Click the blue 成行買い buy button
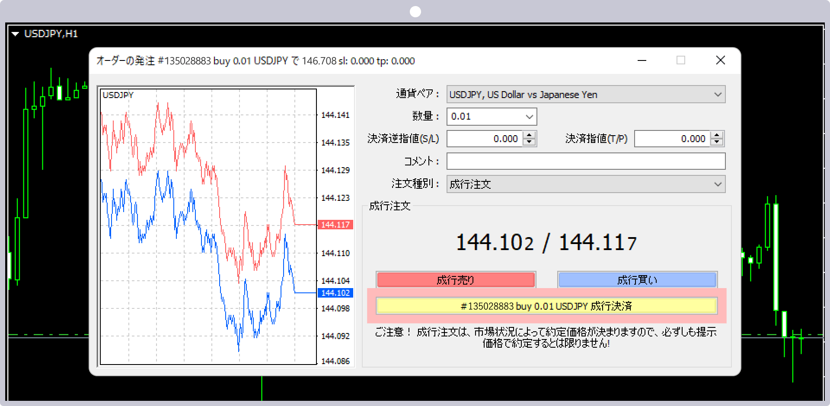Viewport: 830px width, 406px height. pyautogui.click(x=637, y=280)
